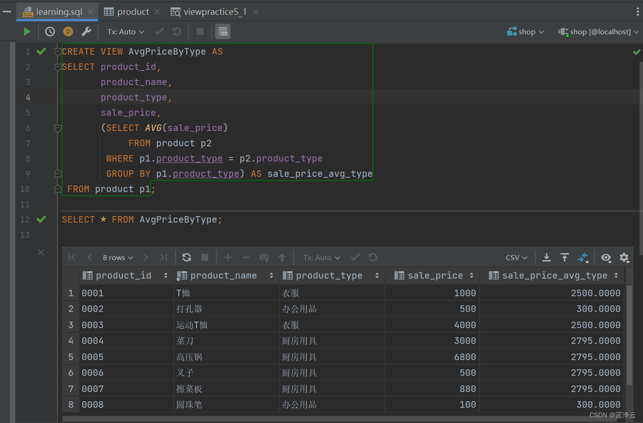This screenshot has height=423, width=643.
Task: Sort by product_name column header
Action: (226, 275)
